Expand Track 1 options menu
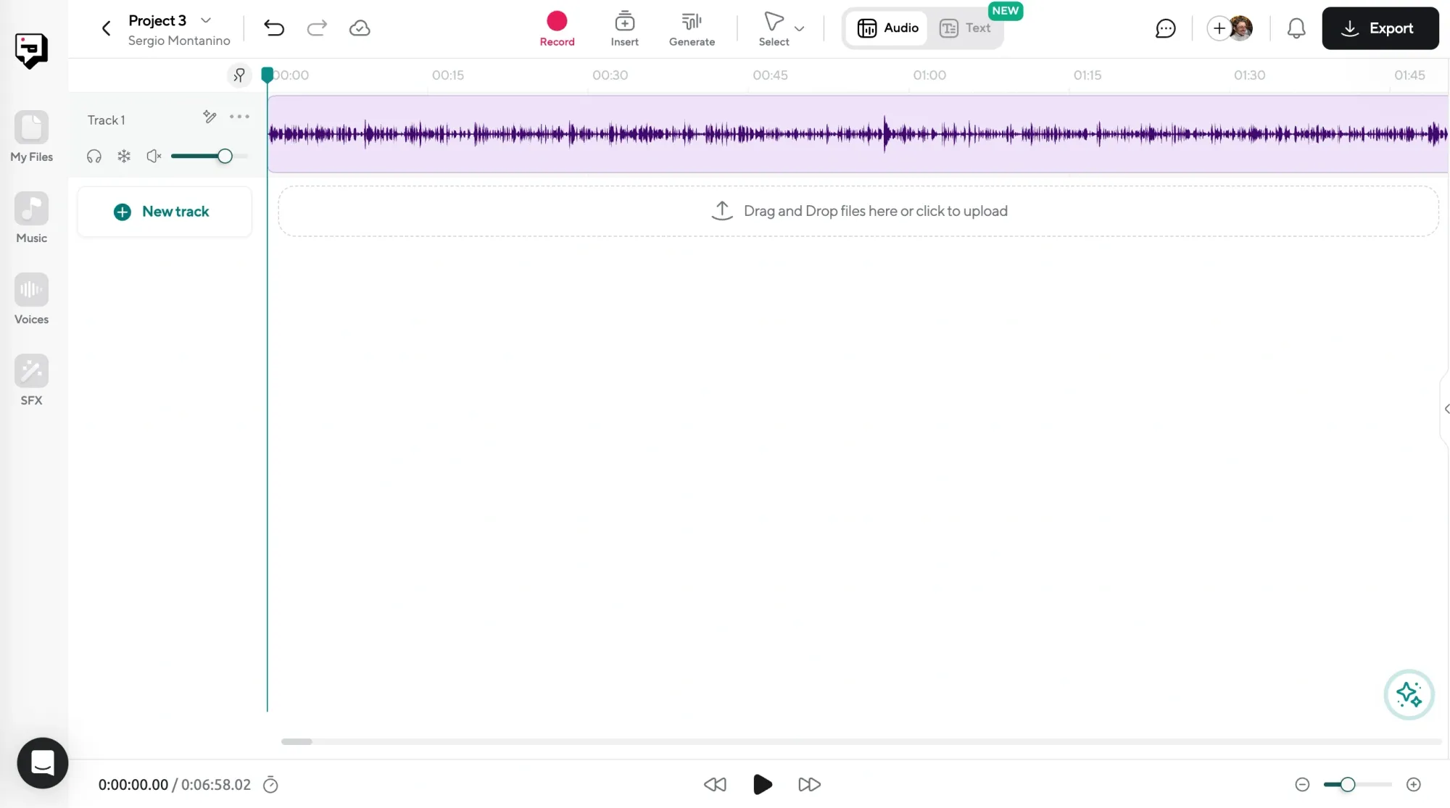The image size is (1450, 808). pyautogui.click(x=239, y=117)
